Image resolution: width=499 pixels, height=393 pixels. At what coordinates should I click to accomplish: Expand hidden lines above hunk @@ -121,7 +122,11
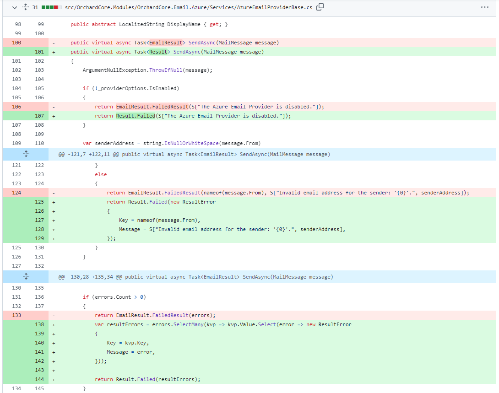click(26, 154)
